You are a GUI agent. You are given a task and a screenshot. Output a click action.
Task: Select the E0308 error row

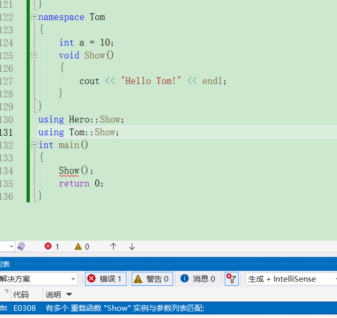pos(168,308)
